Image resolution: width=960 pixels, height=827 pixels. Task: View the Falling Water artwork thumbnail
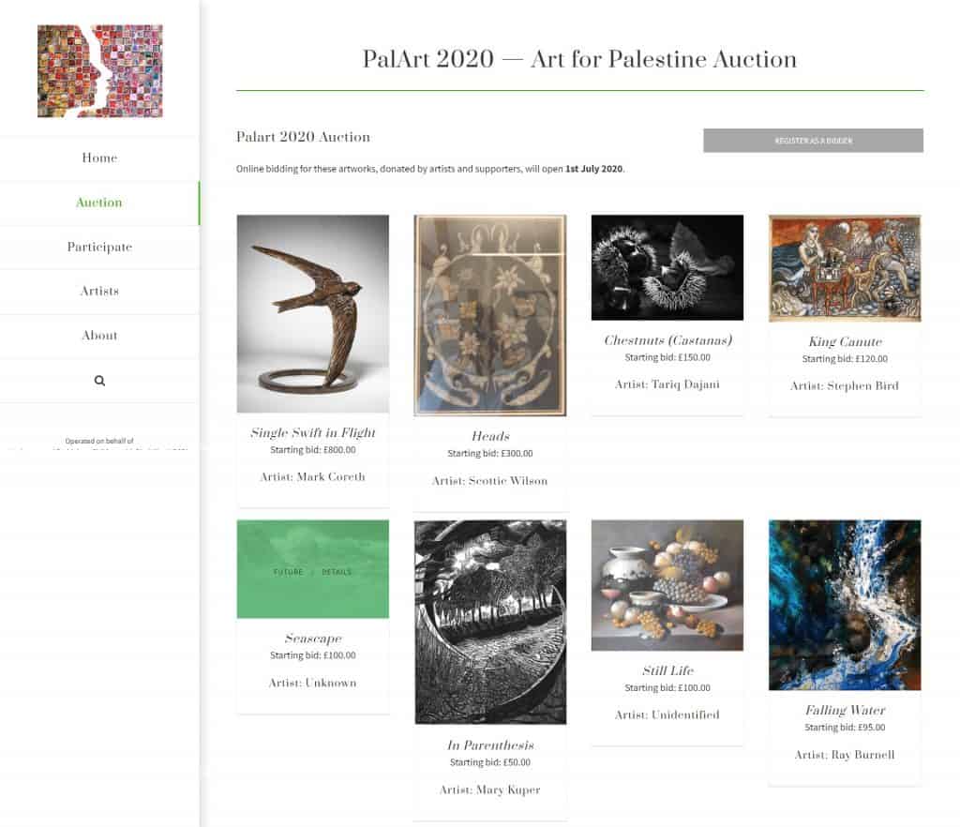(x=845, y=605)
